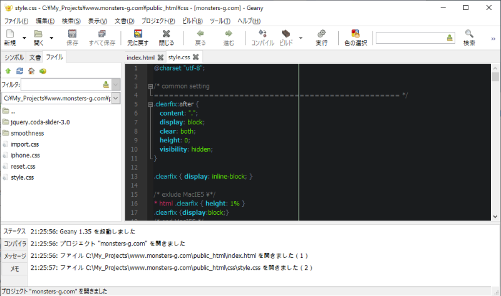501x296 pixels.
Task: Close the index.html tab
Action: pyautogui.click(x=161, y=57)
